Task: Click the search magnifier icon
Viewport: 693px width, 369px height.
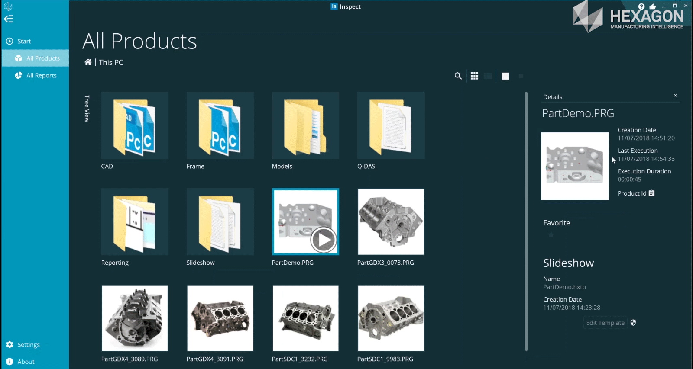Action: coord(458,76)
